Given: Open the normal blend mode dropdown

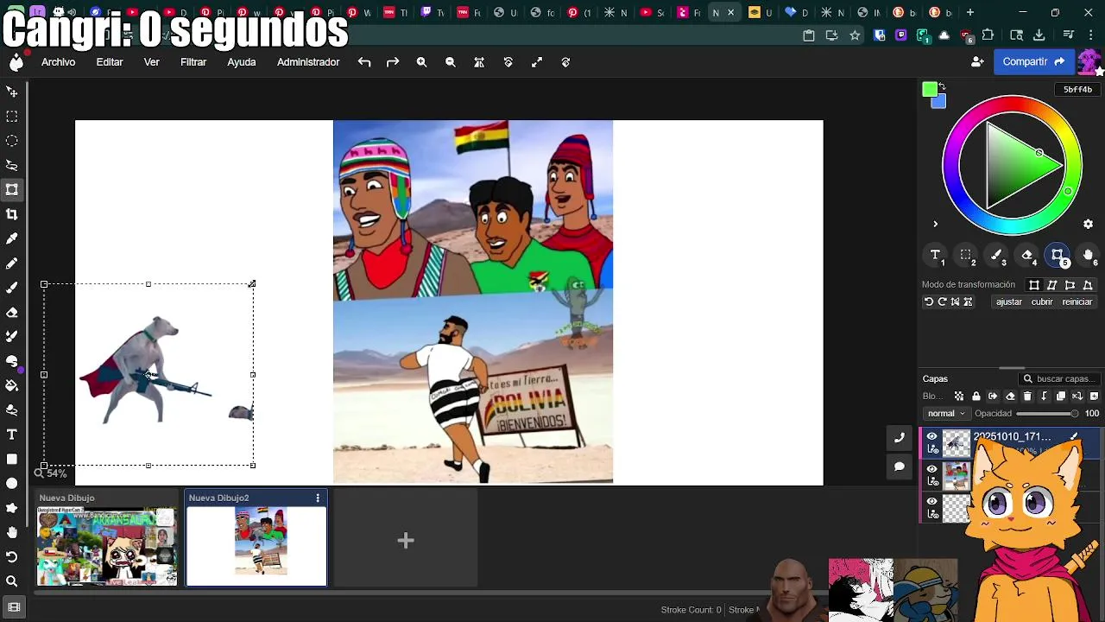Looking at the screenshot, I should (x=946, y=414).
